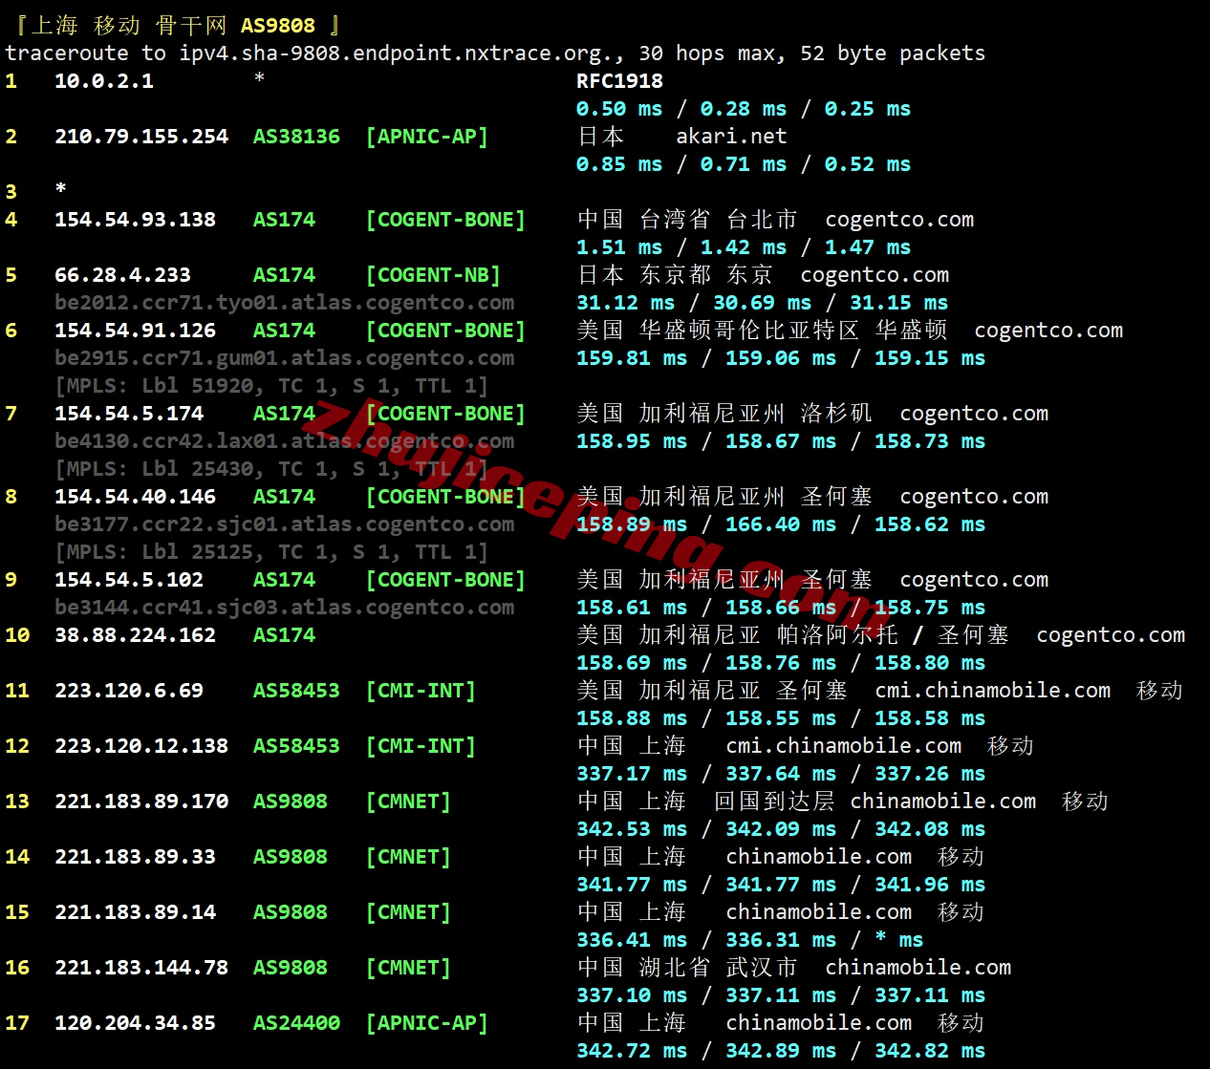Click [COGENT-NB] tag on hop 5

pos(433,275)
